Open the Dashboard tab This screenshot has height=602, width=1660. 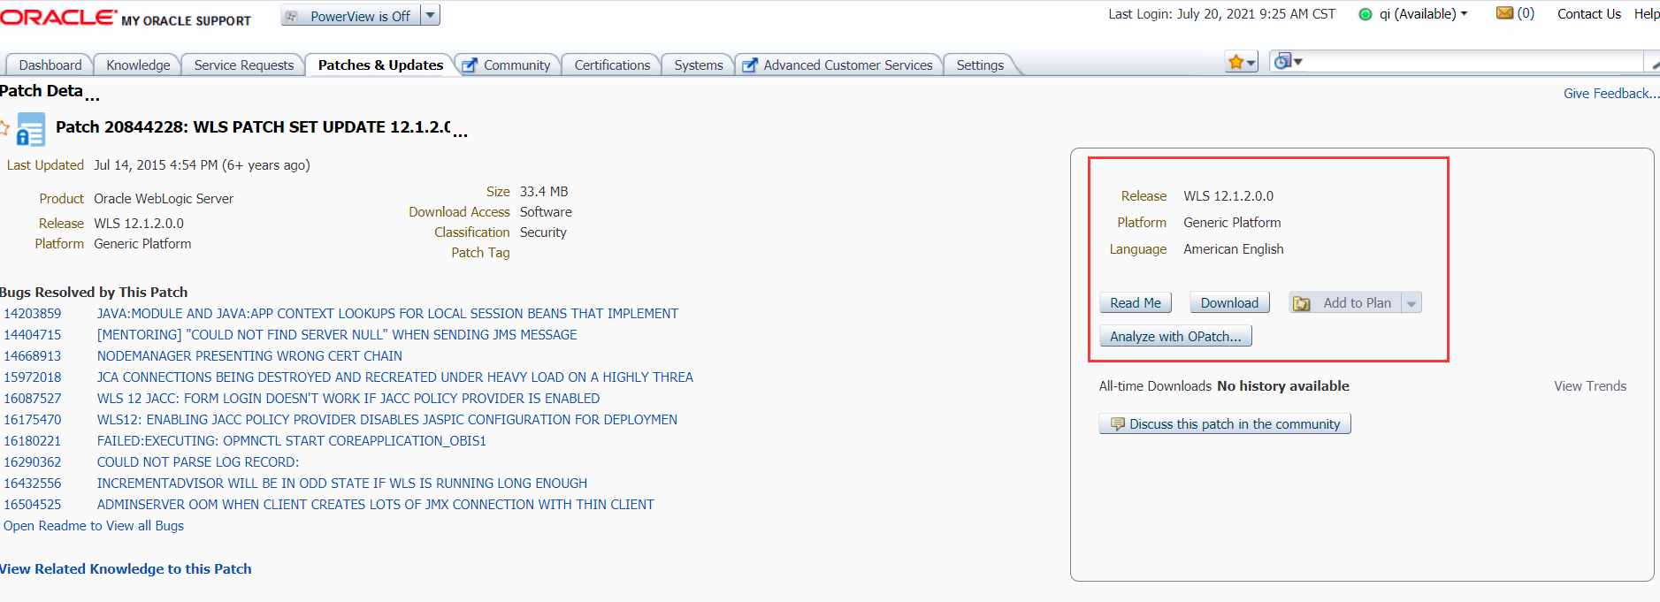(x=50, y=65)
